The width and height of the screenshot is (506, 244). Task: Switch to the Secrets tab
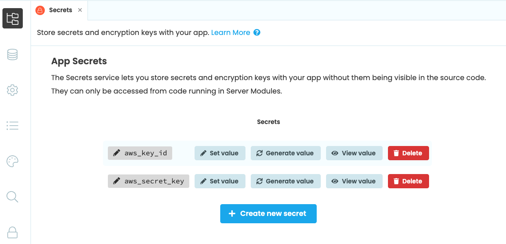[61, 10]
